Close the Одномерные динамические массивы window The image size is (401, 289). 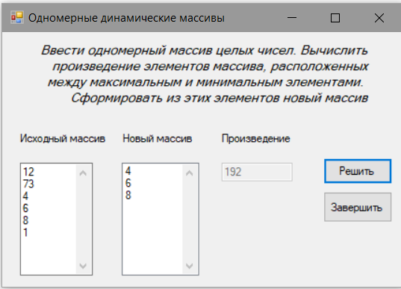pyautogui.click(x=379, y=18)
